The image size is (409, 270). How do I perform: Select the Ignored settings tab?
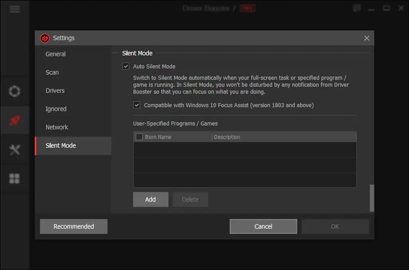[x=73, y=109]
